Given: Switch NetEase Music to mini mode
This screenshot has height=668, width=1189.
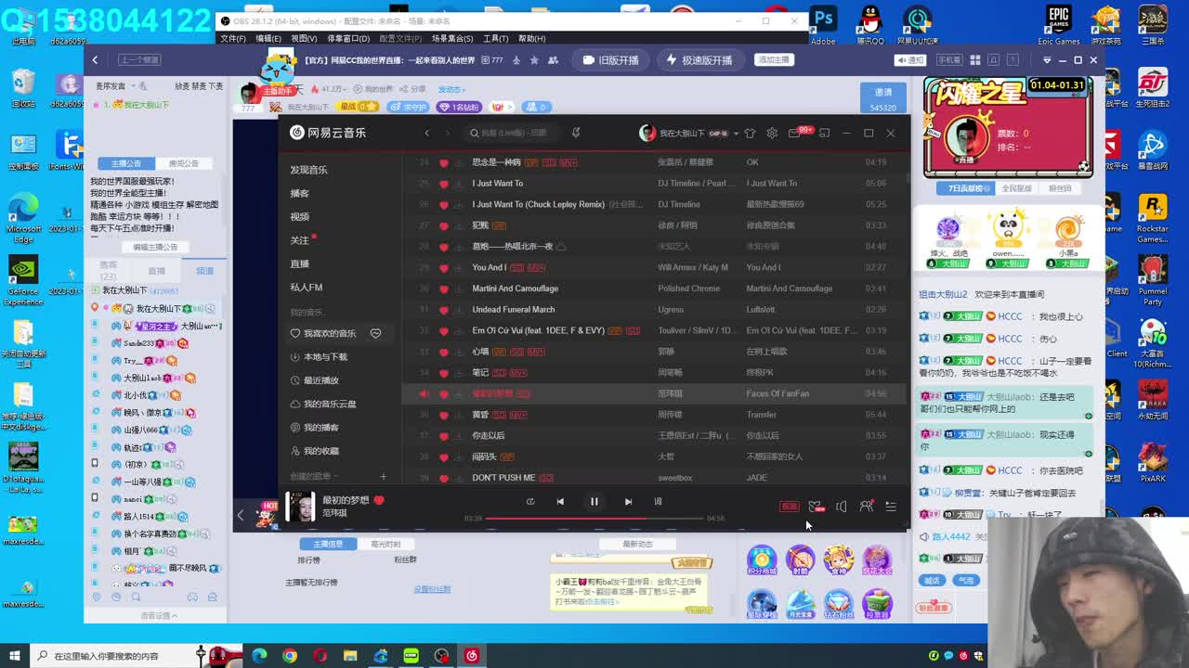Looking at the screenshot, I should pyautogui.click(x=824, y=133).
